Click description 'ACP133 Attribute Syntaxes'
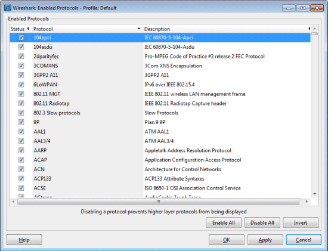 (174, 179)
